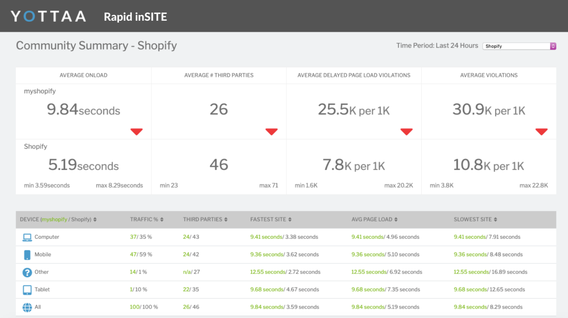The image size is (568, 318).
Task: Click the max 8.29seconds label
Action: click(x=119, y=185)
